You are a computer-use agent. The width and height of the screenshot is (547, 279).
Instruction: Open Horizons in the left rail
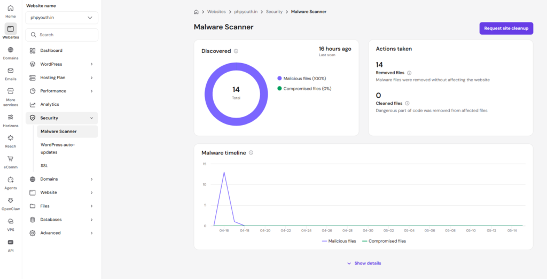[11, 120]
